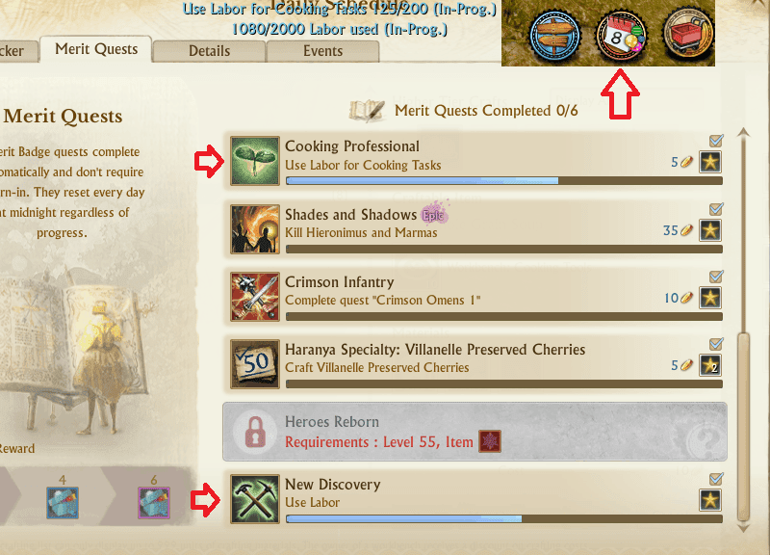Image resolution: width=770 pixels, height=555 pixels.
Task: Open the calendar schedule icon showing 8
Action: point(621,36)
